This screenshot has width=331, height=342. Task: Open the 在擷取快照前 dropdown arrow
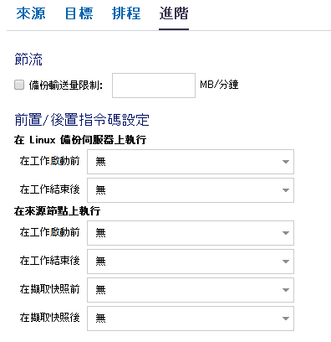(286, 290)
